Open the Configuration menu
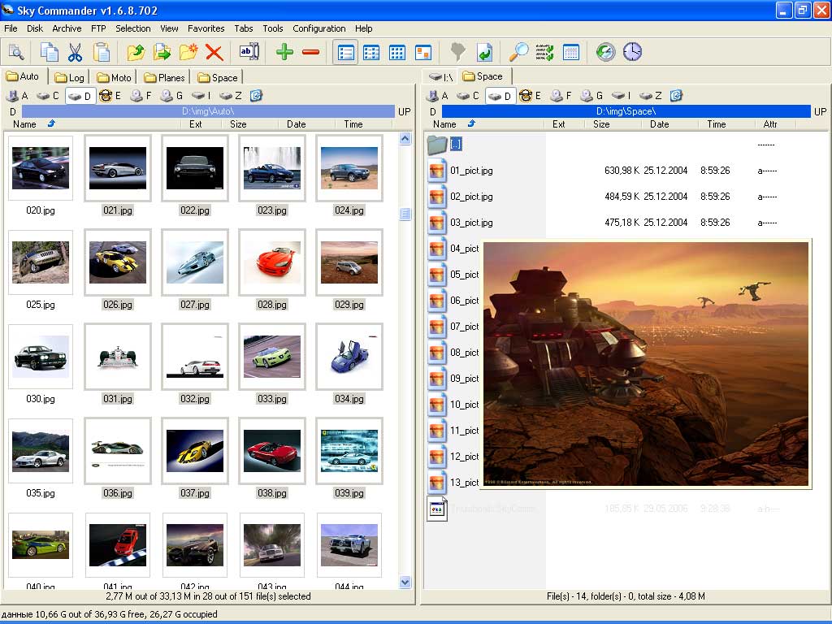Image resolution: width=832 pixels, height=624 pixels. coord(318,28)
